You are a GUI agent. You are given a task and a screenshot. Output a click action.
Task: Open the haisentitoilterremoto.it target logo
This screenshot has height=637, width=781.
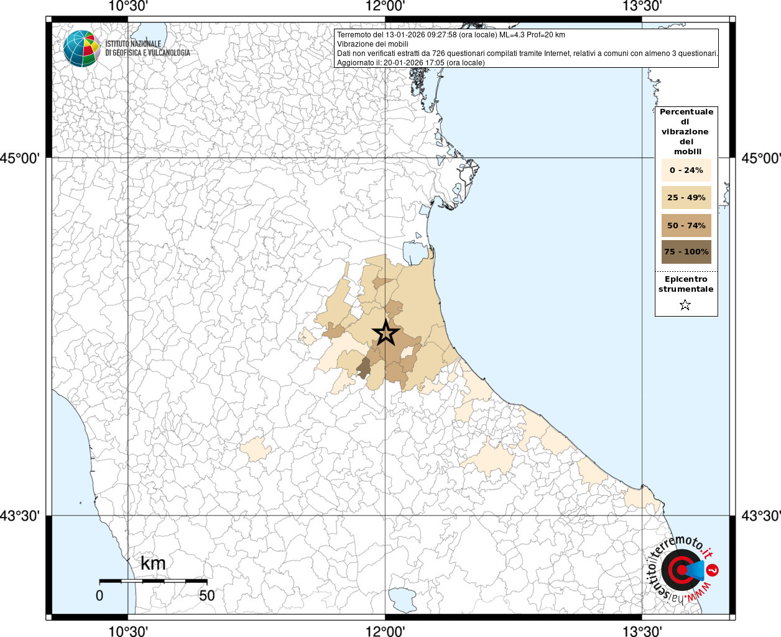(x=682, y=570)
